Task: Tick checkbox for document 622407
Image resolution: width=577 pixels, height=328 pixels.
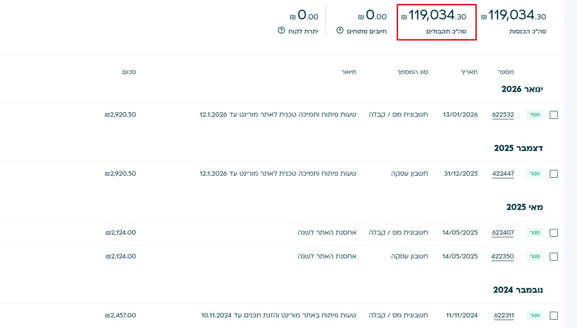Action: (554, 233)
